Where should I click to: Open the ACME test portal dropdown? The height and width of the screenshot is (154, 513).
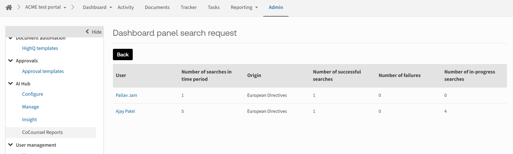tap(65, 8)
